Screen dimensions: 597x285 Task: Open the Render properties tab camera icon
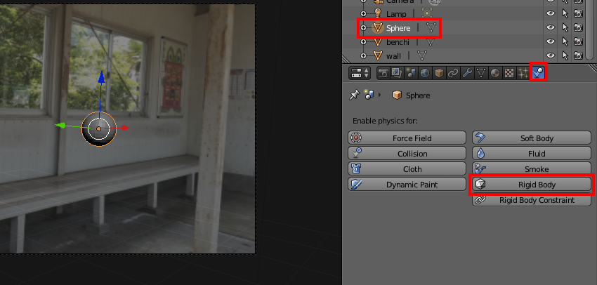tap(383, 73)
